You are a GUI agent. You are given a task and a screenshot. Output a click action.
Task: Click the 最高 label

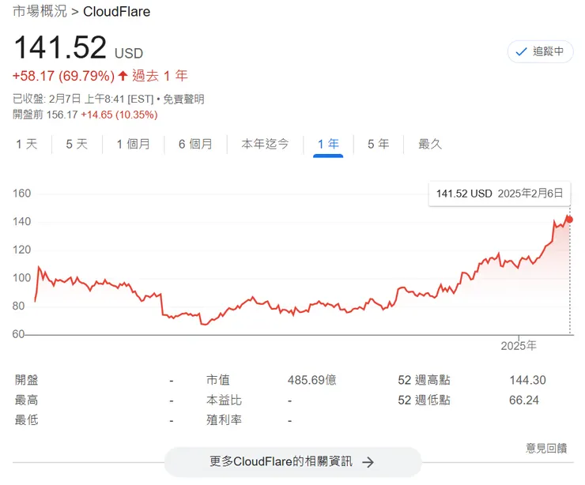27,400
